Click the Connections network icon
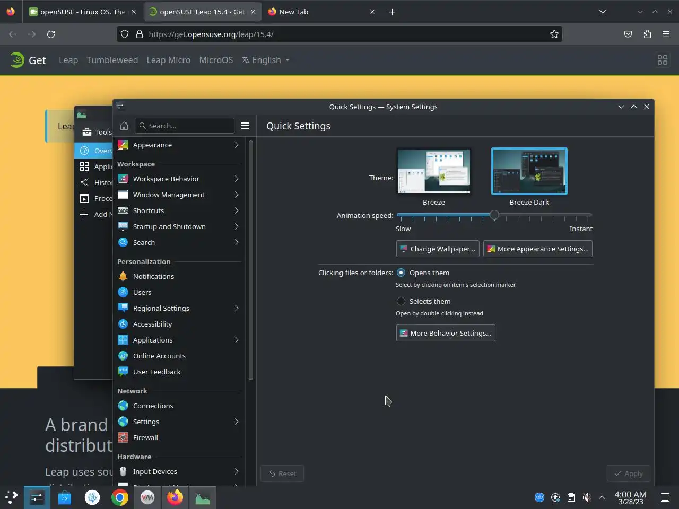This screenshot has width=679, height=509. pos(123,406)
